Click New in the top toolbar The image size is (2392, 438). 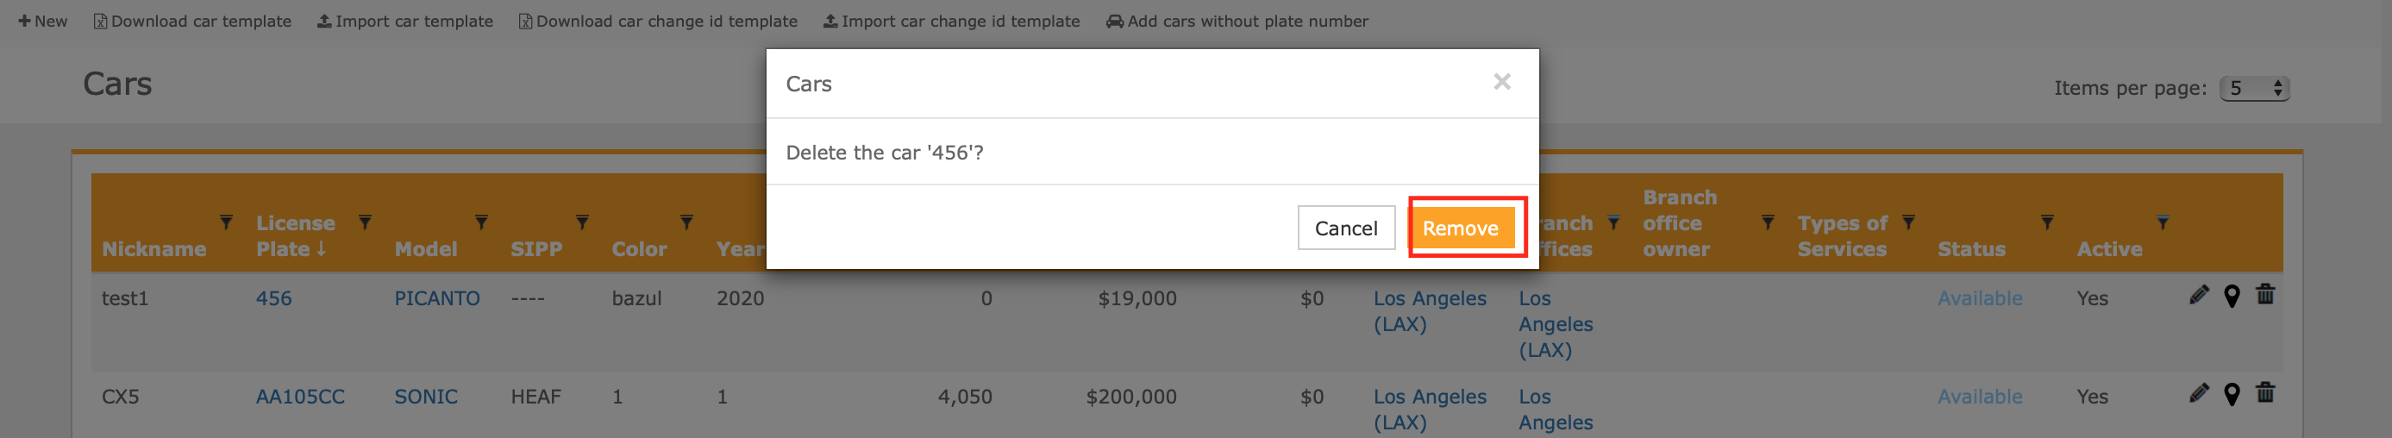pyautogui.click(x=43, y=22)
